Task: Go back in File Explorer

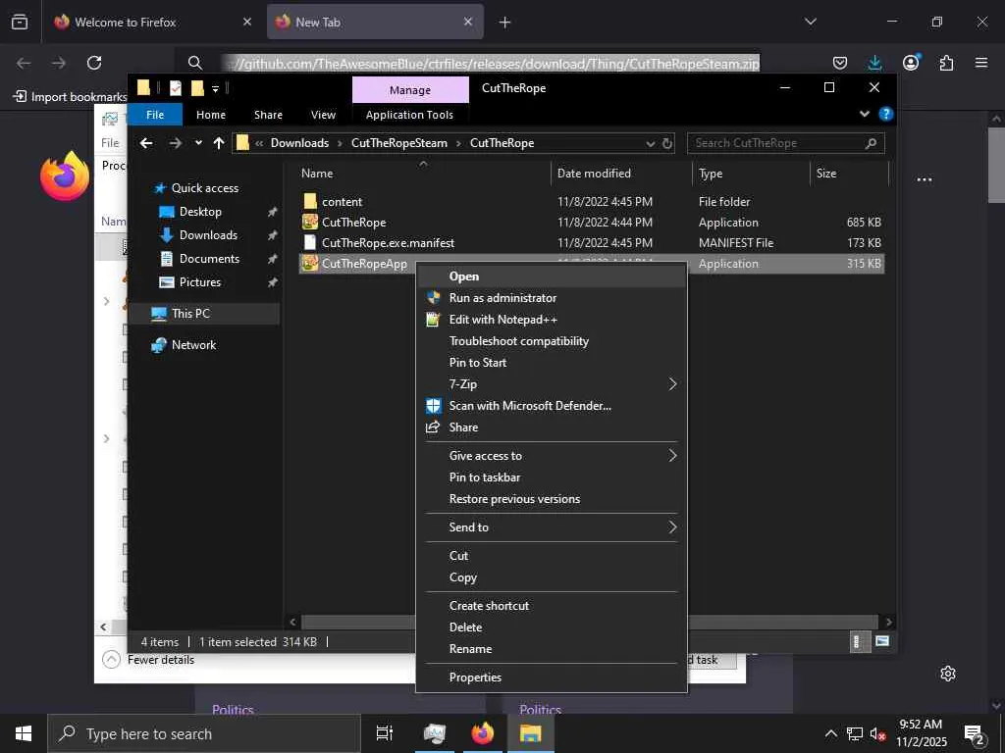Action: pos(146,143)
